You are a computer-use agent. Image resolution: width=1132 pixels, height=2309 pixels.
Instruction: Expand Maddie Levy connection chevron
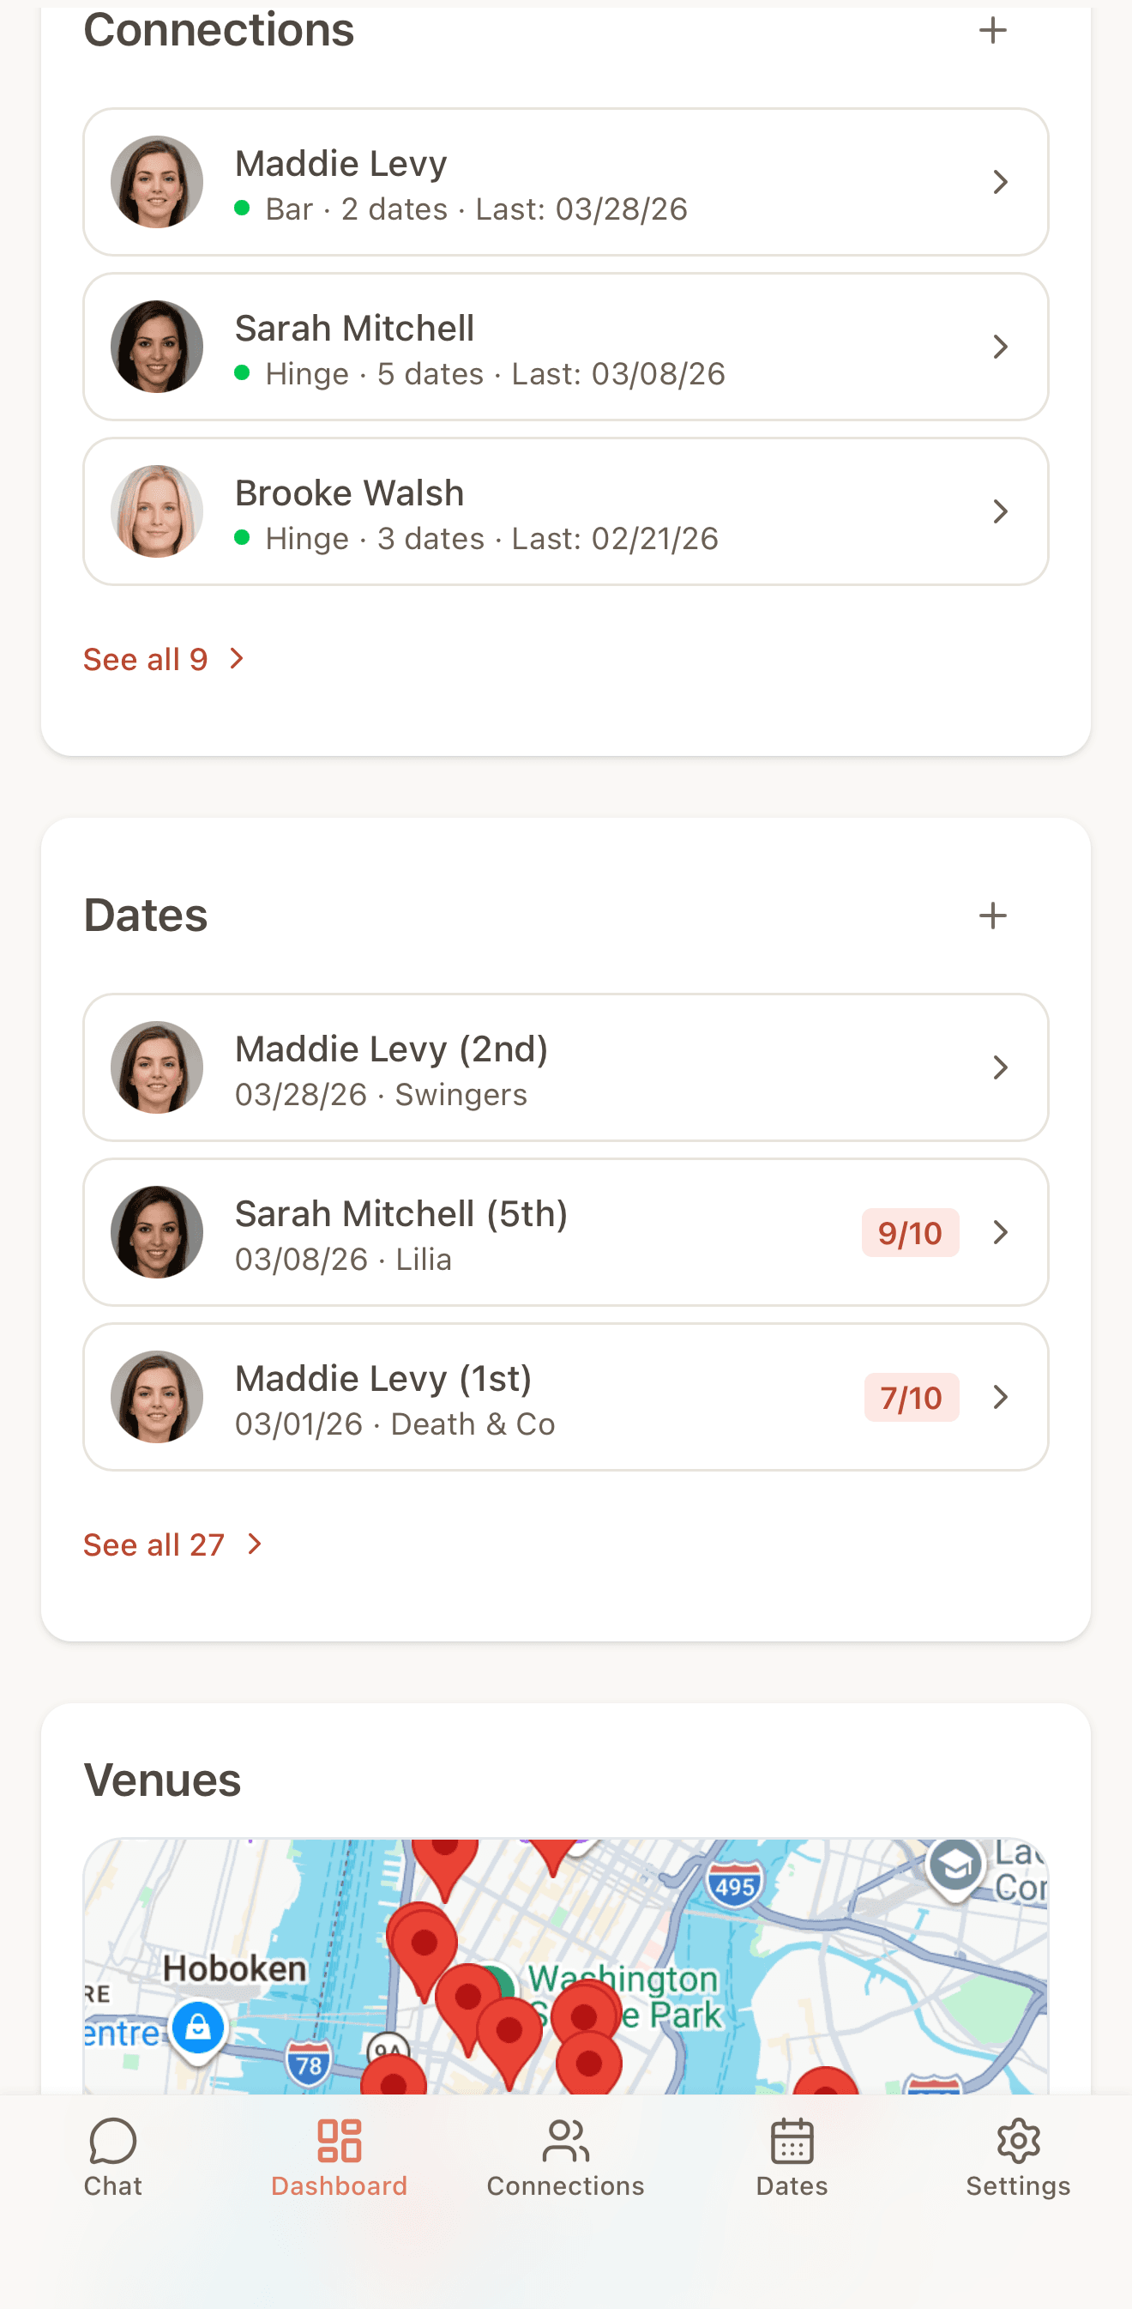point(1000,183)
